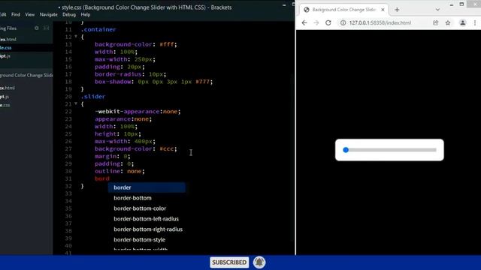
Task: Click the #fff color value on line 13
Action: point(167,44)
